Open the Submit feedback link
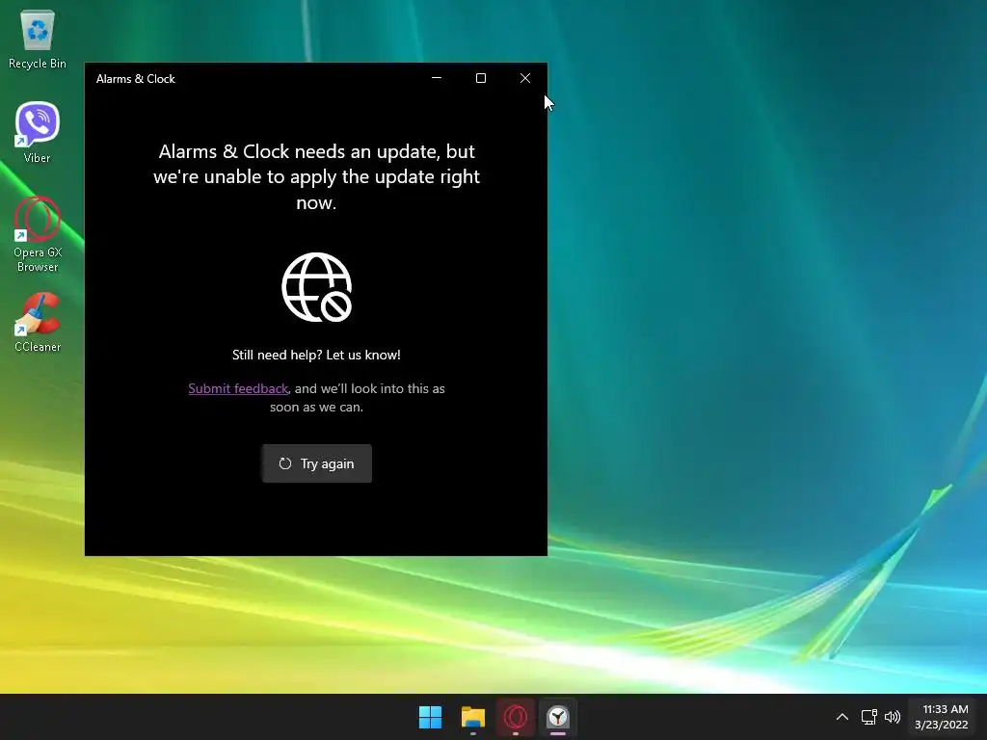987x740 pixels. pyautogui.click(x=238, y=389)
